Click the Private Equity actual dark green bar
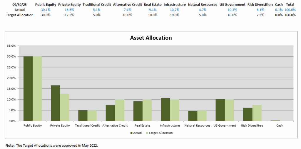The height and width of the screenshot is (149, 301). [55, 103]
